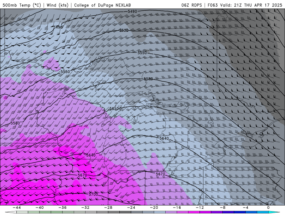The height and width of the screenshot is (214, 285).
Task: Select the -20 colorbar tick label
Action: tap(154, 208)
